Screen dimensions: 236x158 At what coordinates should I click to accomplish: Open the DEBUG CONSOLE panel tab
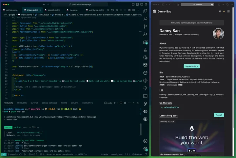(49, 103)
